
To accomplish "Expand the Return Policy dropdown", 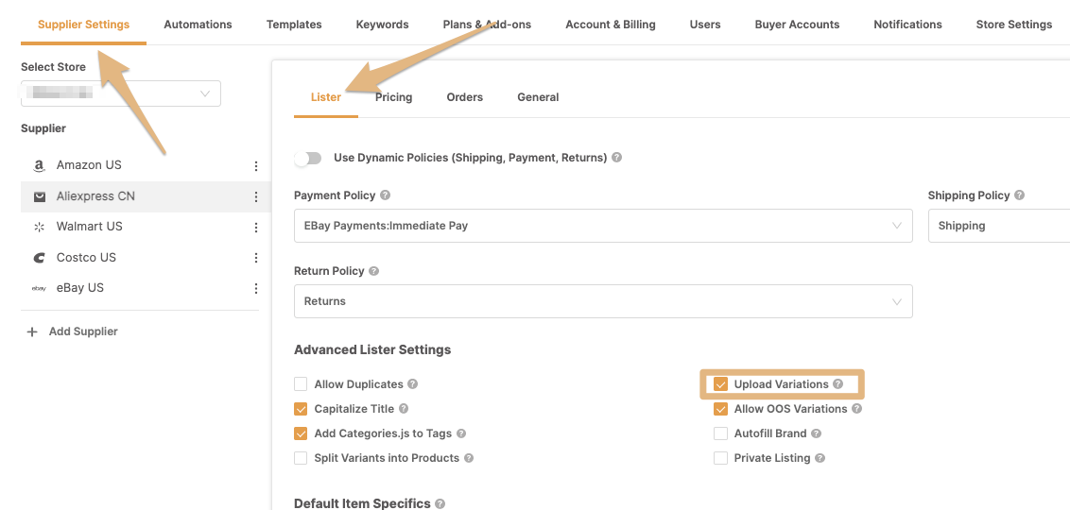I will [603, 301].
